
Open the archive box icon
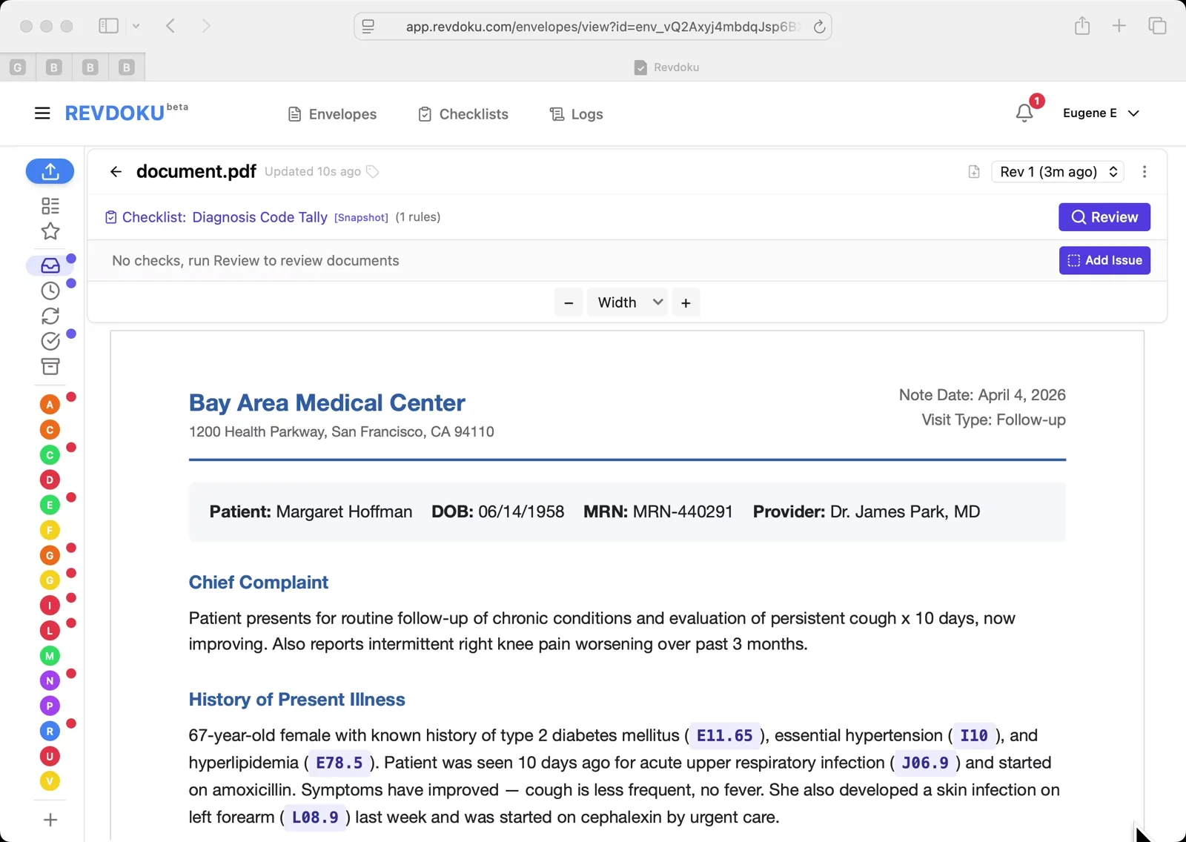click(50, 366)
